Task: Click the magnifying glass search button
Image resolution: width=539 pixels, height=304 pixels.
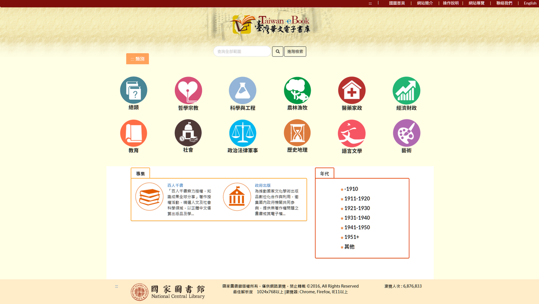Action: [278, 51]
